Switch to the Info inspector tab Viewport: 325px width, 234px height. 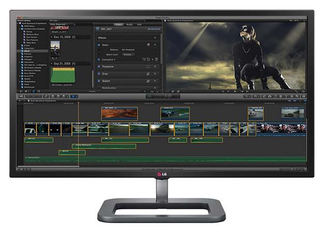[x=140, y=24]
